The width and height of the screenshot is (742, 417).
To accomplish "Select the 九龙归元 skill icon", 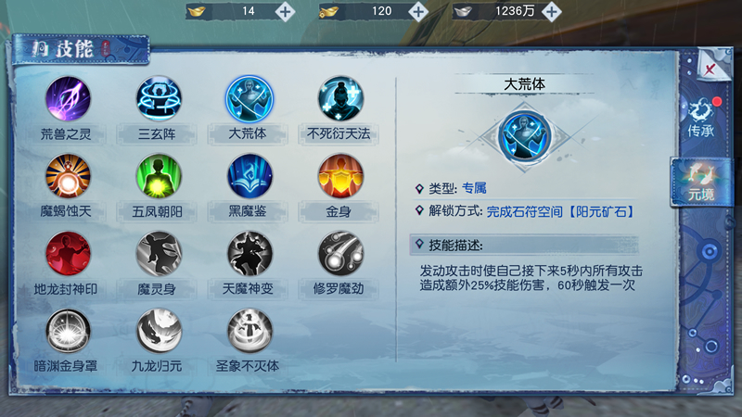I will click(x=159, y=331).
